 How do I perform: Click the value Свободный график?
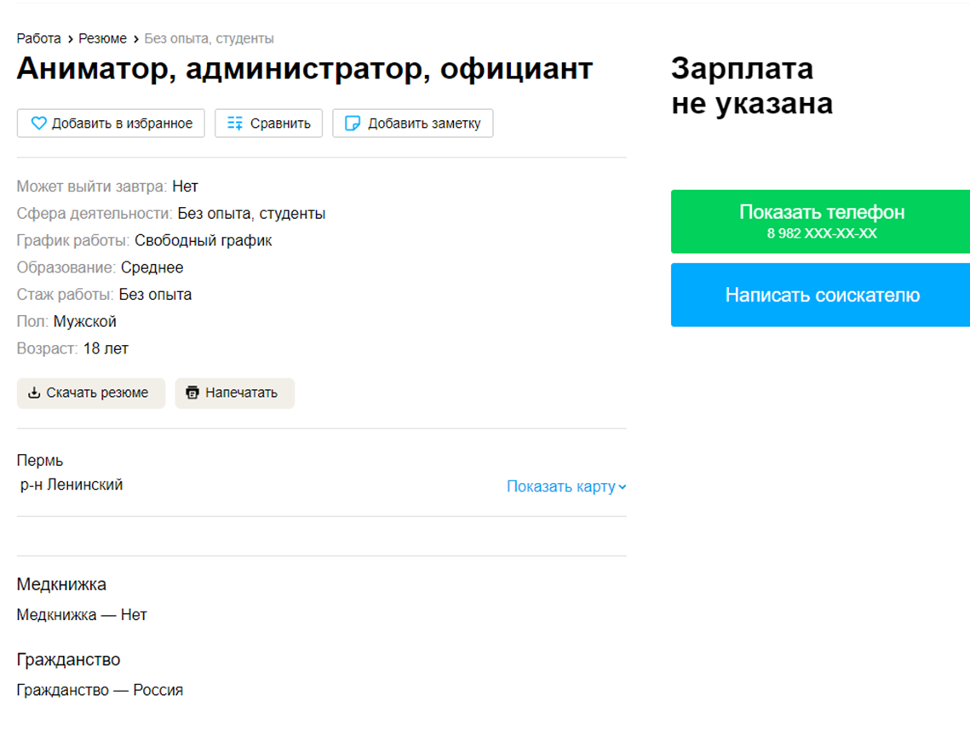point(203,241)
